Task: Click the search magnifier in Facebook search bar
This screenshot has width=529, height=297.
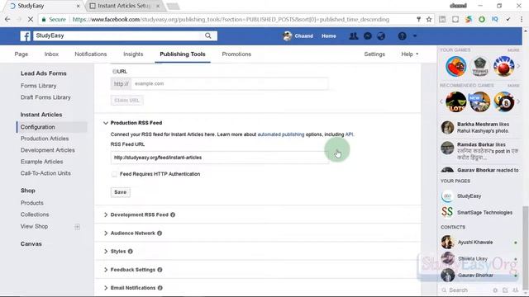Action: (x=207, y=35)
